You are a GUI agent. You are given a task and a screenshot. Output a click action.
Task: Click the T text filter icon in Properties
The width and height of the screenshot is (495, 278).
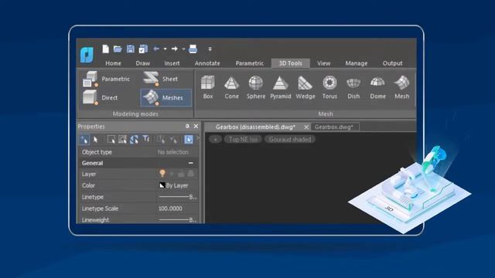pyautogui.click(x=146, y=139)
